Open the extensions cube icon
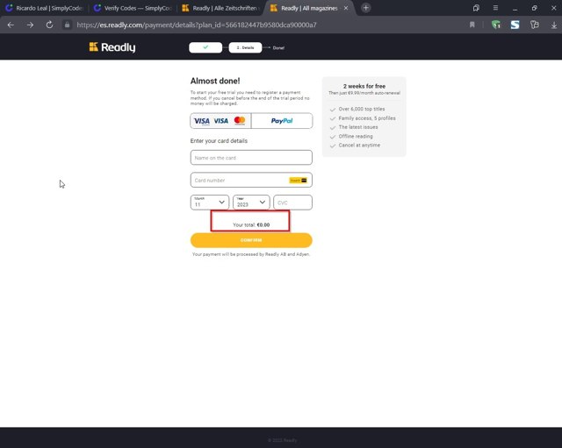562x448 pixels. [x=535, y=25]
